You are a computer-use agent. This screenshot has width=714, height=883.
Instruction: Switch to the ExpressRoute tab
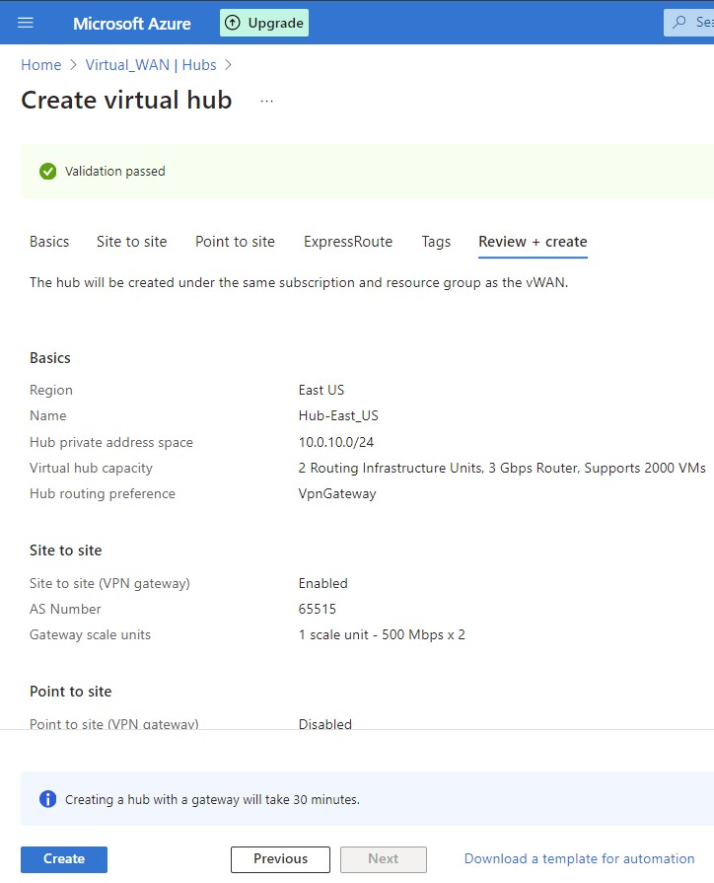(348, 242)
